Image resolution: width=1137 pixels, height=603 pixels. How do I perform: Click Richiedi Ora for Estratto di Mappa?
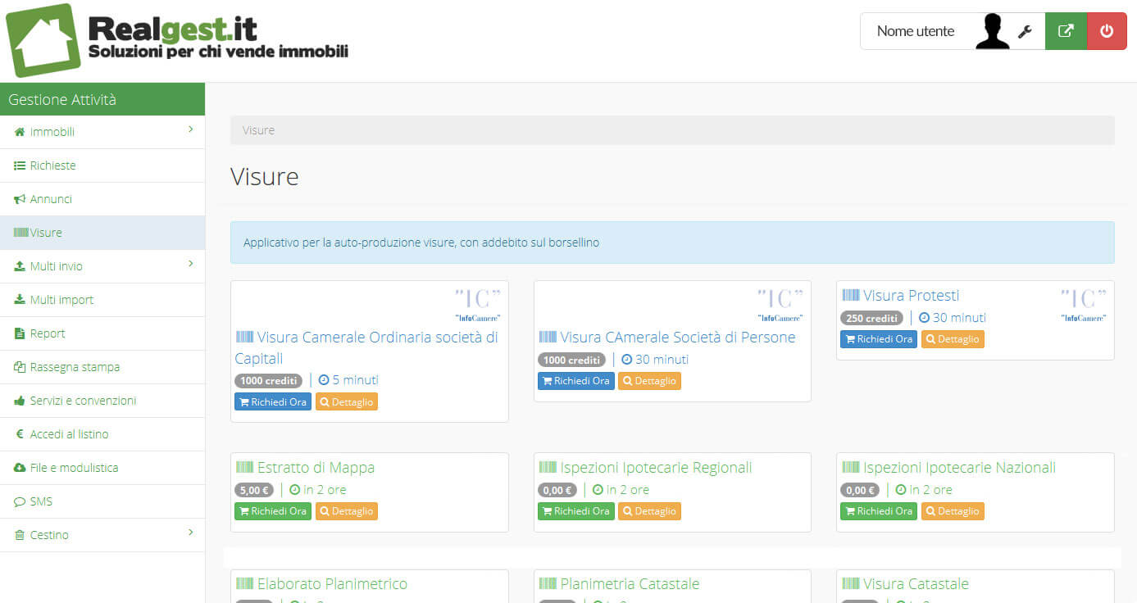pyautogui.click(x=273, y=511)
